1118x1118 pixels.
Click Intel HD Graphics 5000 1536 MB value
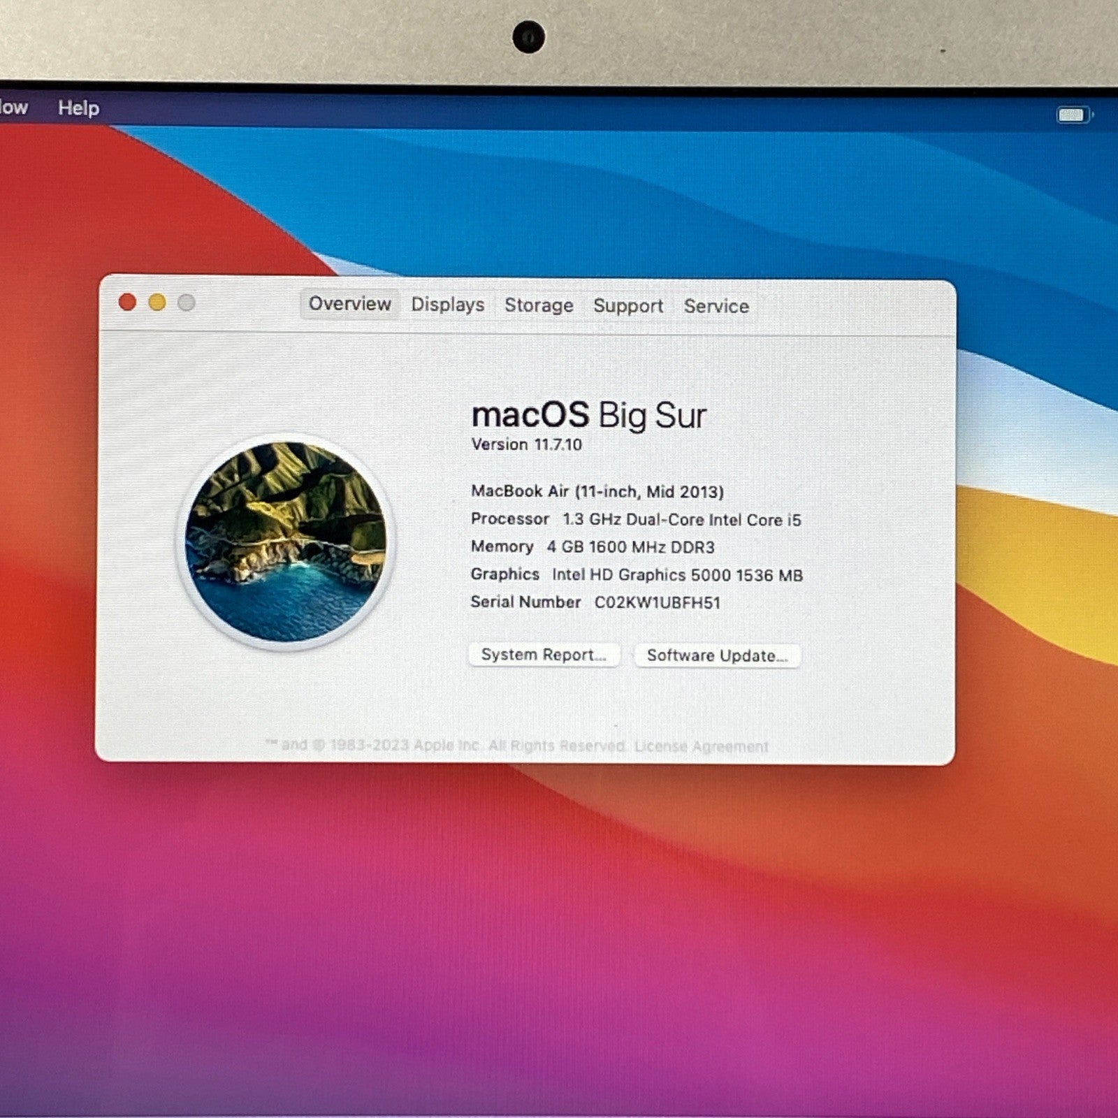(x=677, y=575)
